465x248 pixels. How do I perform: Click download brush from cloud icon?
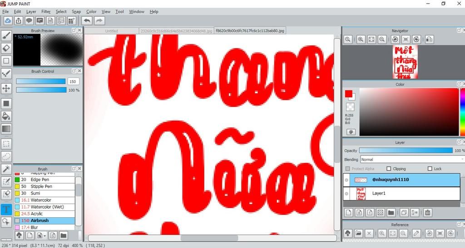19,236
